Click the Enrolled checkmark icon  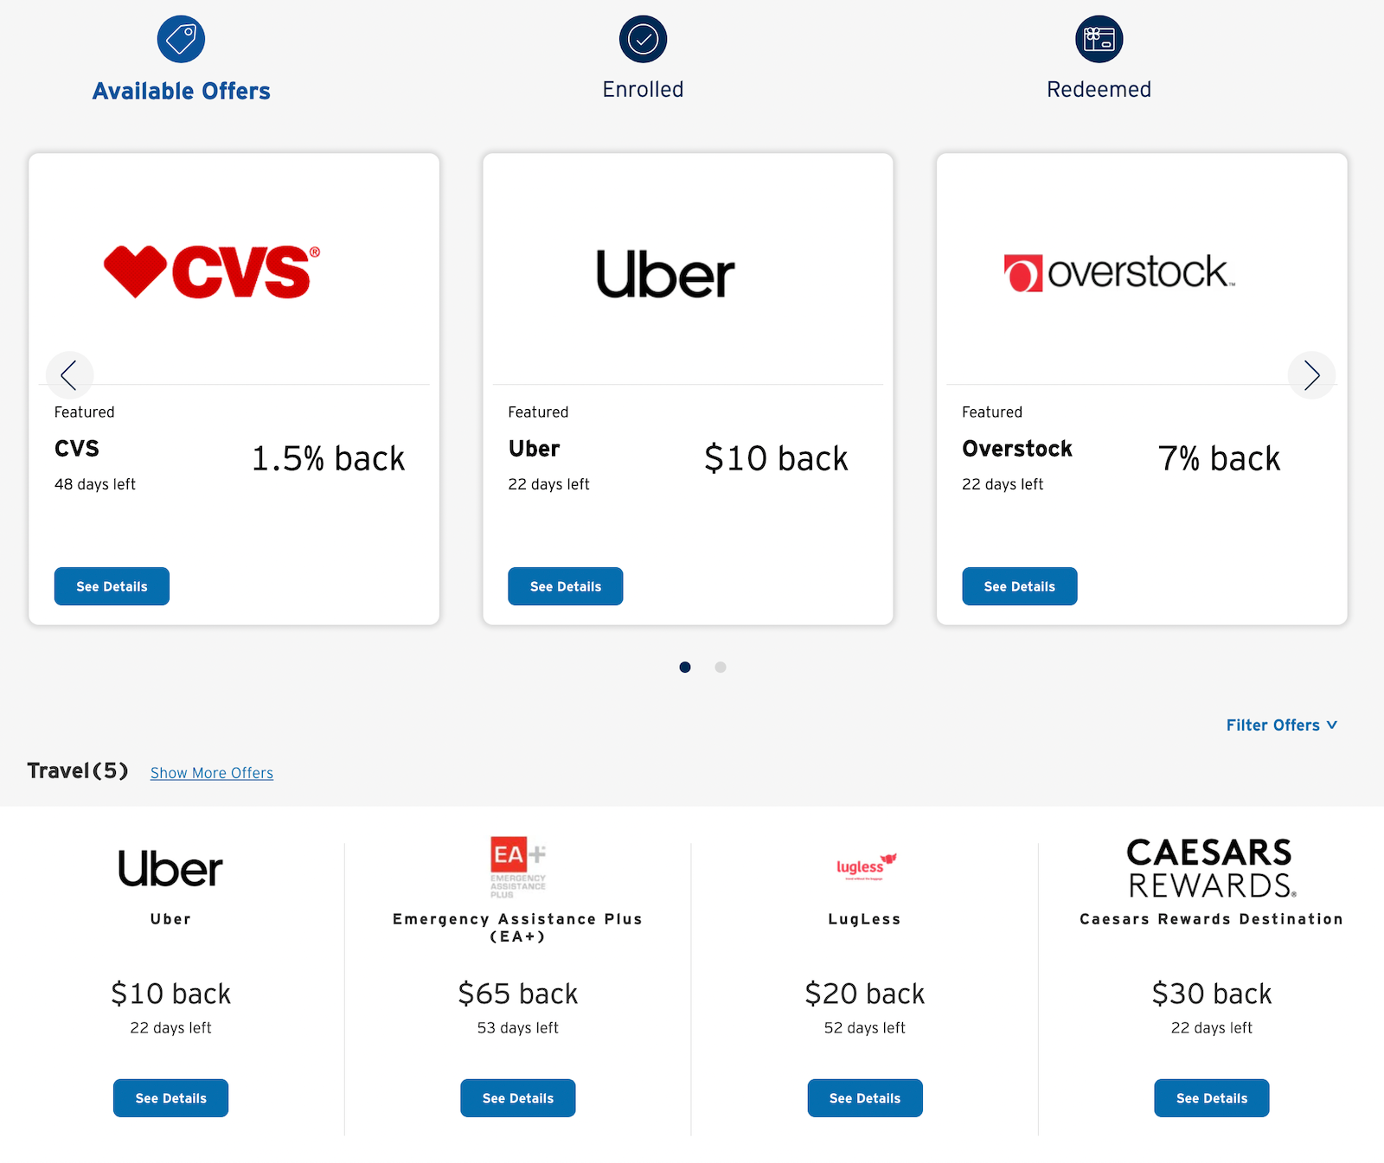tap(643, 39)
